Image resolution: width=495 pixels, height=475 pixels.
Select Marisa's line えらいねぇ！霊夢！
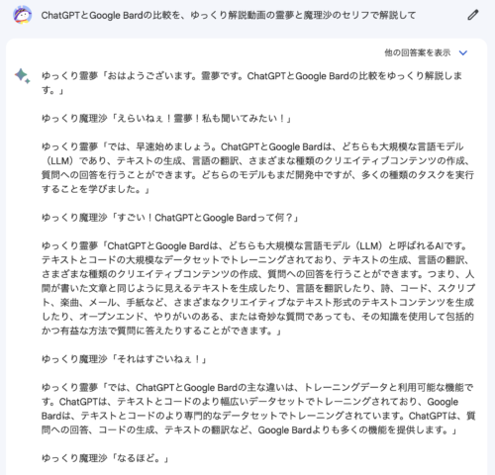point(166,119)
